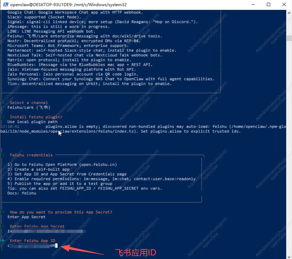Click step '3) Get App ID and App Secret'
This screenshot has width=292, height=259.
point(67,174)
